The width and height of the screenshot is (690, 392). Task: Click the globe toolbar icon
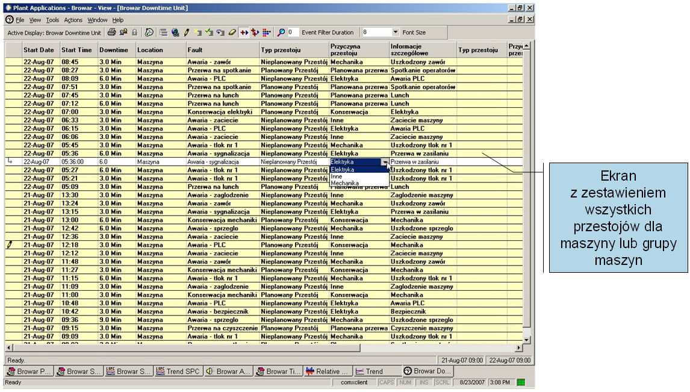coord(175,32)
